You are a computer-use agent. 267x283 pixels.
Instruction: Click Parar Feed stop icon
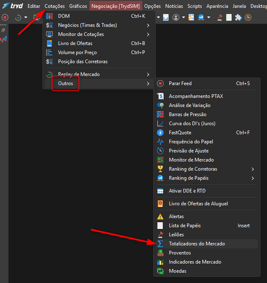[160, 83]
